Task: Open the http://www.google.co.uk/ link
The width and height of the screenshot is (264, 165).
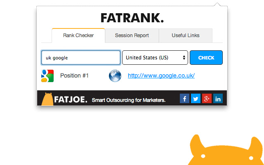Action: (x=161, y=75)
